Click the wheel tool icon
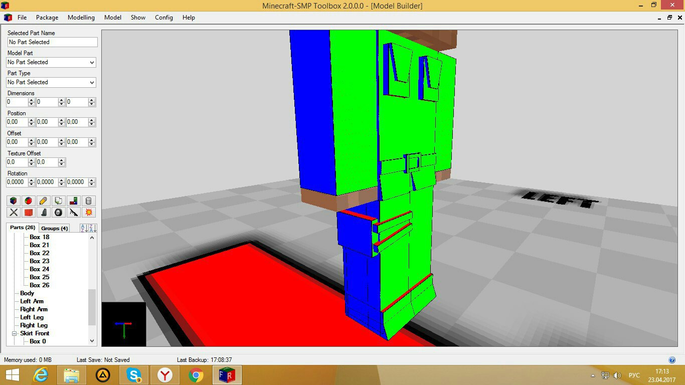Screen dimensions: 685x385 point(59,212)
